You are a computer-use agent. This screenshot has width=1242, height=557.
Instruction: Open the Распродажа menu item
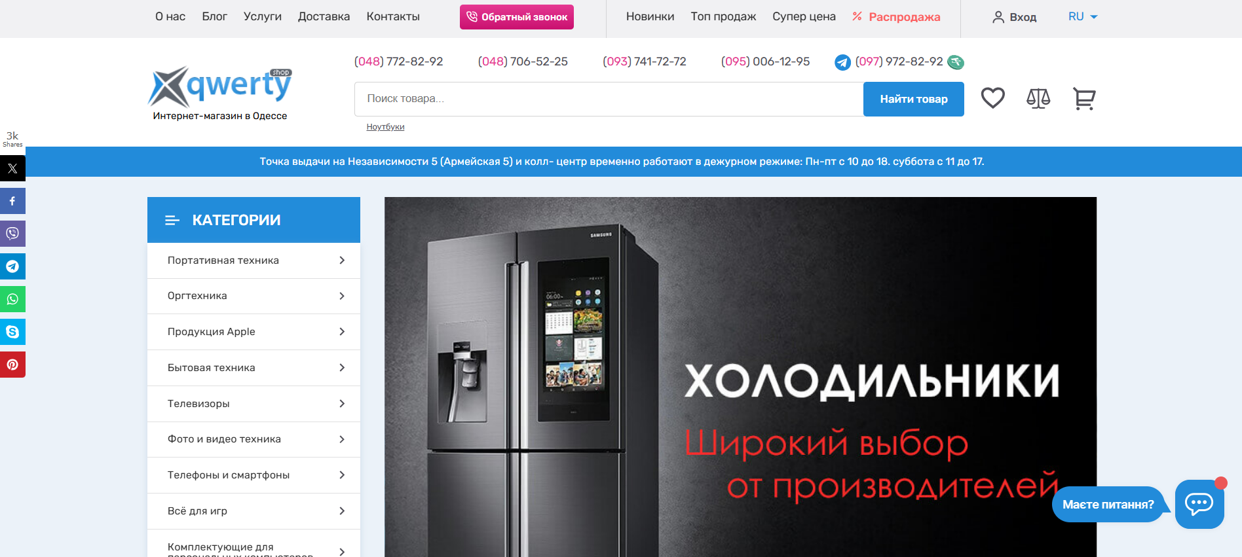(x=896, y=17)
